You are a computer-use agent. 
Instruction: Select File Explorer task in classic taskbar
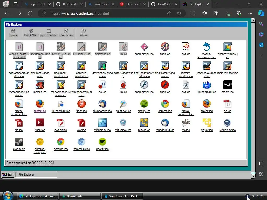pyautogui.click(x=36, y=174)
